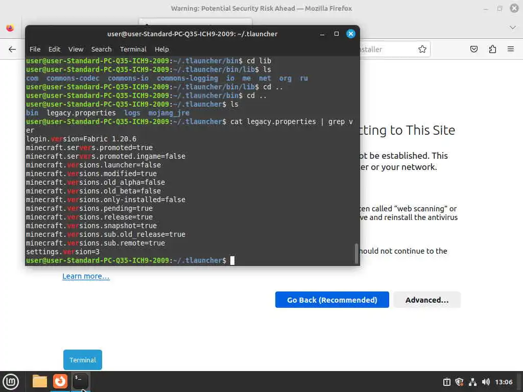Click commons-logging directory name
The height and width of the screenshot is (392, 523).
187,78
